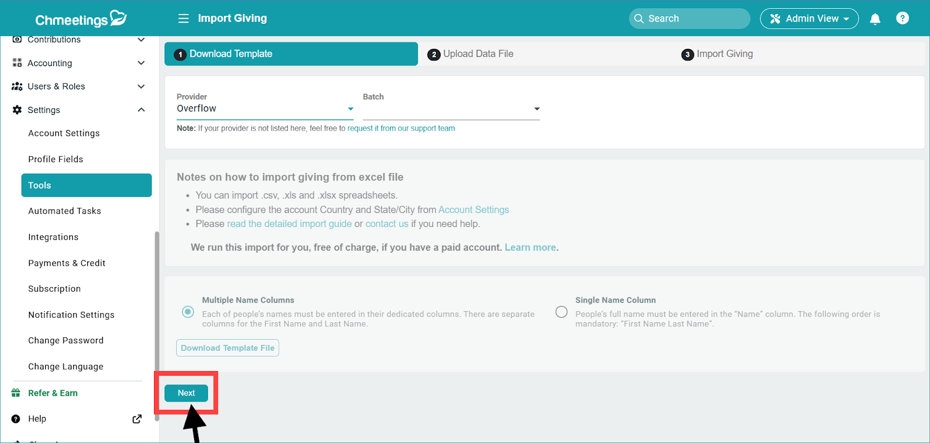Click the Users & Roles people icon
The image size is (930, 443).
[x=17, y=87]
